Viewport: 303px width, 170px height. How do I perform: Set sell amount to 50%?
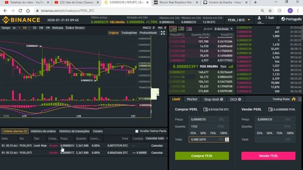coord(269,133)
